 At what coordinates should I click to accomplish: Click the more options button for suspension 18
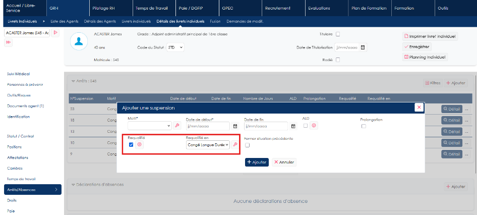[467, 120]
